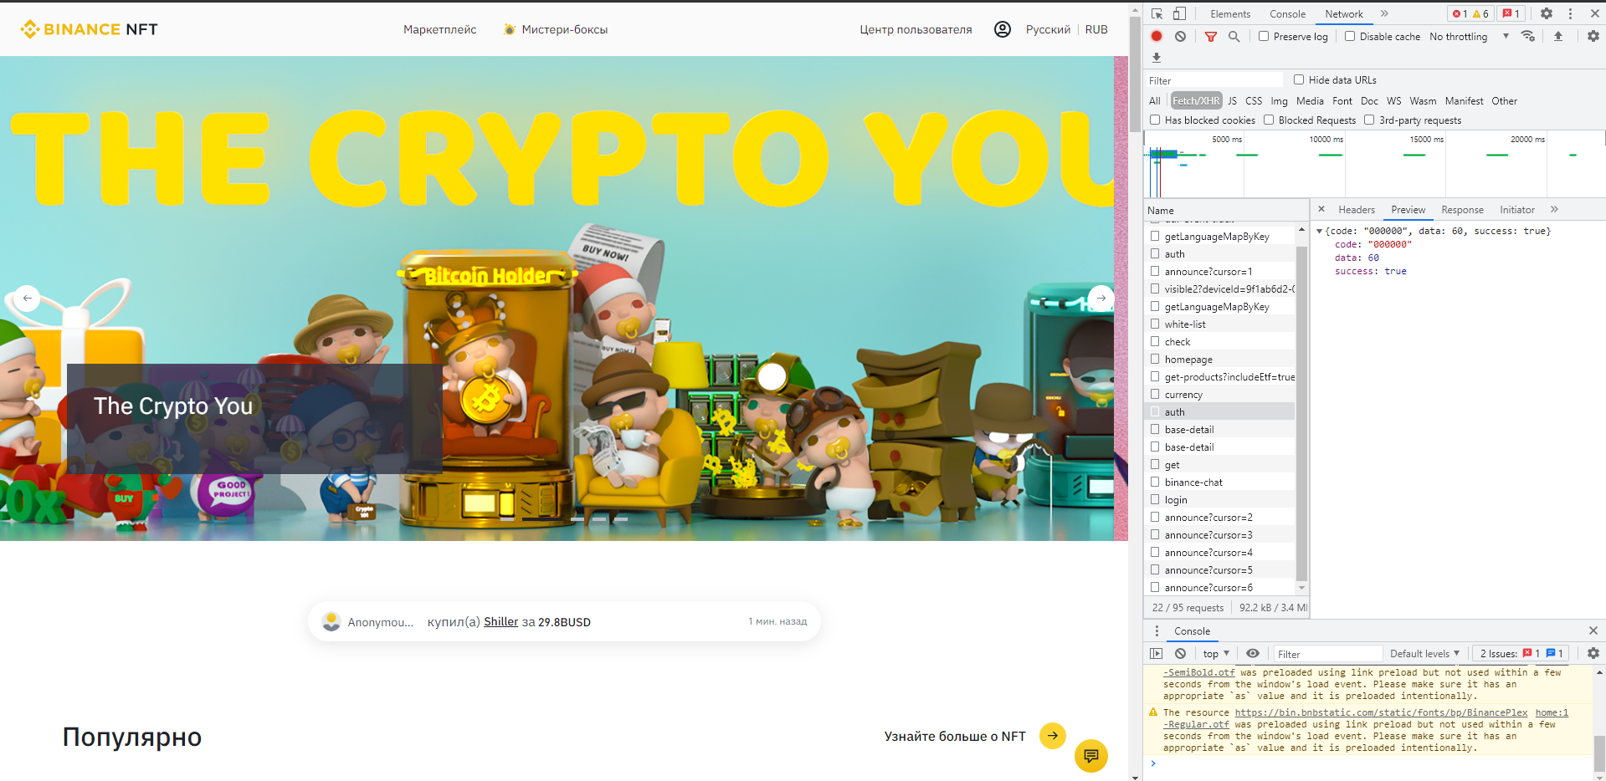
Task: Show All network request types
Action: pos(1155,100)
